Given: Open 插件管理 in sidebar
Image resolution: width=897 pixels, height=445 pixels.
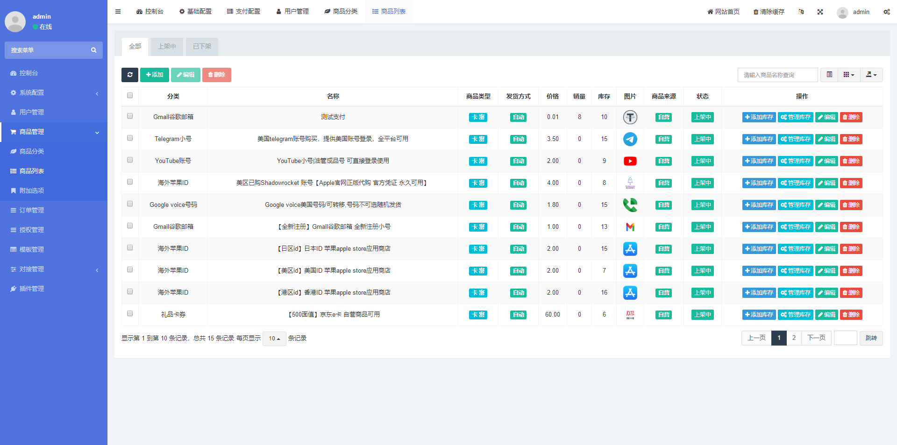Looking at the screenshot, I should [54, 289].
